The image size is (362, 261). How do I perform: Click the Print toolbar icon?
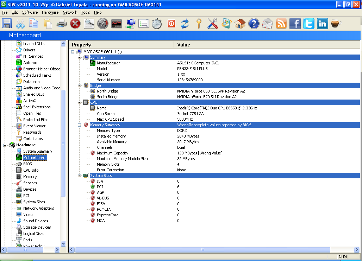[x=61, y=24]
